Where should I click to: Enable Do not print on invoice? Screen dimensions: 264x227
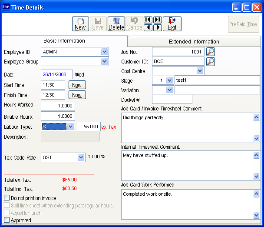pos(7,198)
